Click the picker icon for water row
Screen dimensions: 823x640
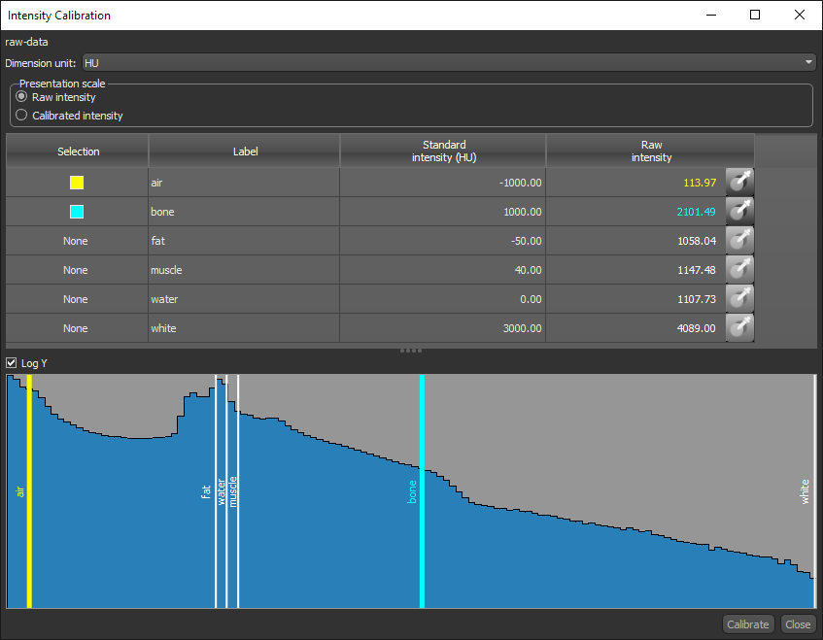tap(739, 299)
